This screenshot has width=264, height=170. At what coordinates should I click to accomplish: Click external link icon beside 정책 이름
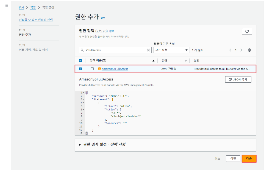pos(104,61)
